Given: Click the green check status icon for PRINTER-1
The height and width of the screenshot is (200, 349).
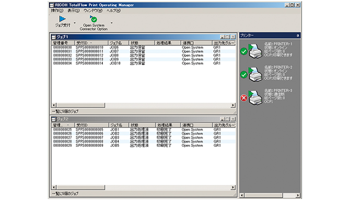Looking at the screenshot, I should tap(243, 52).
